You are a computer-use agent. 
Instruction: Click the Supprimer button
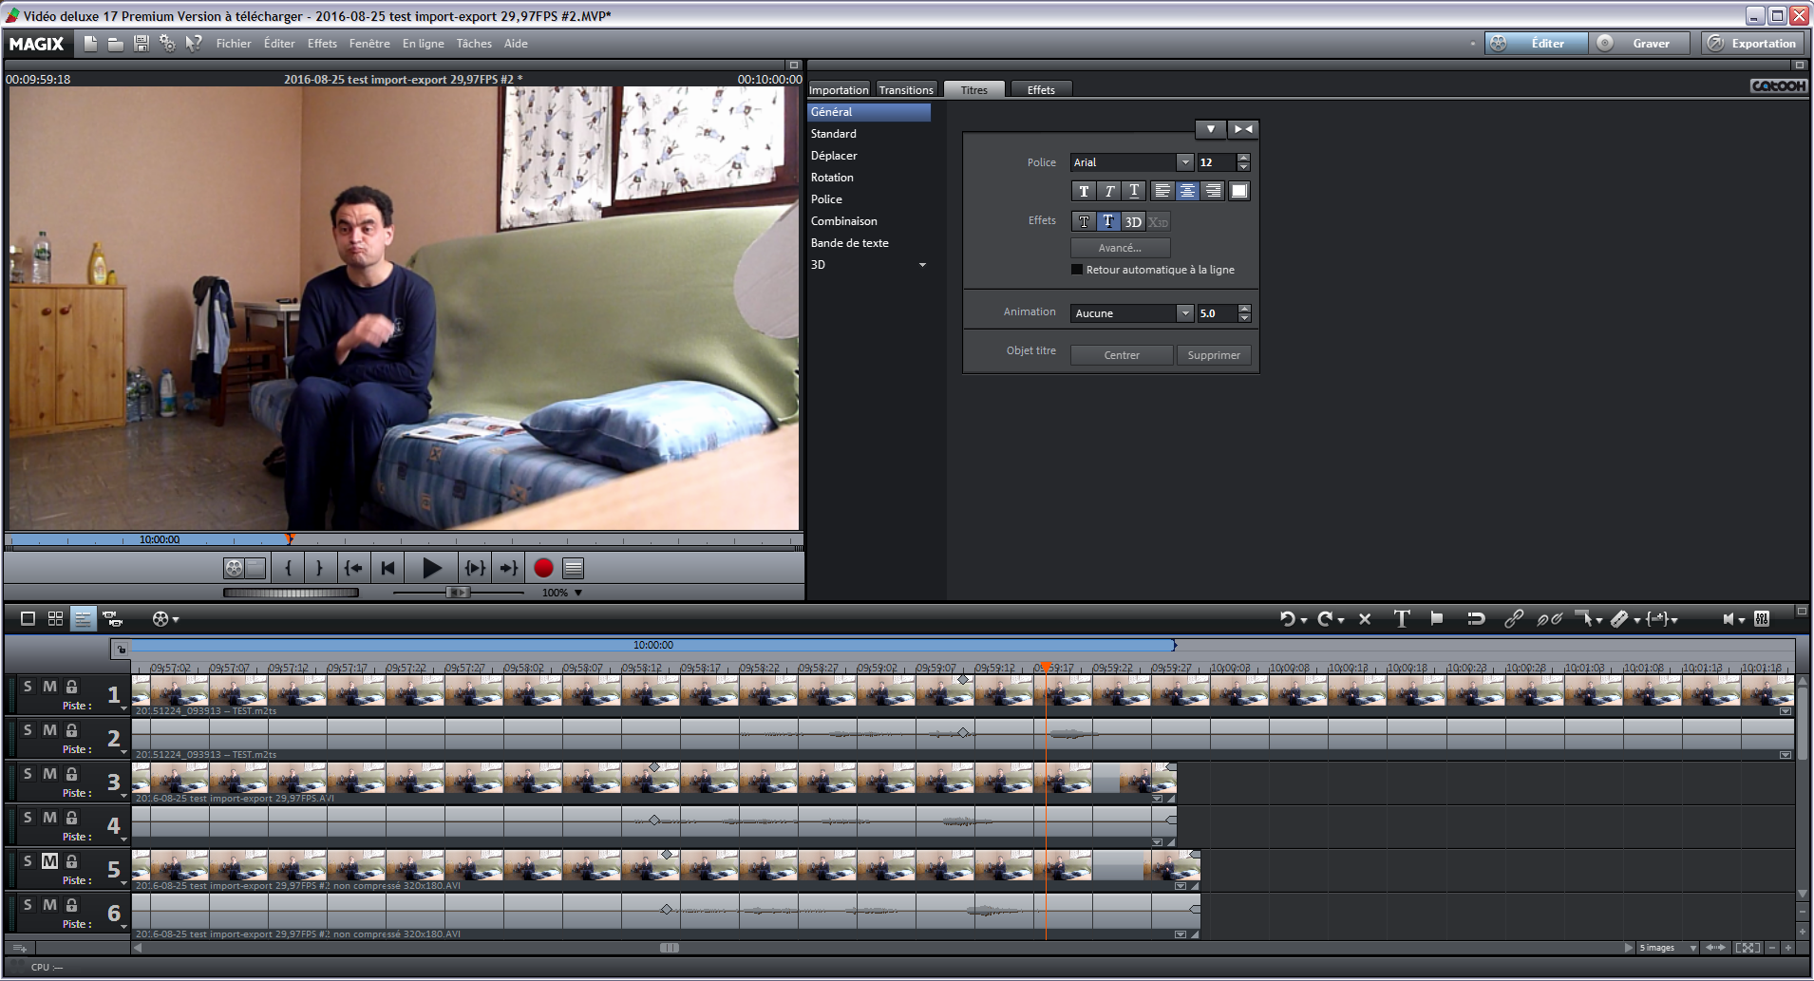[1214, 355]
